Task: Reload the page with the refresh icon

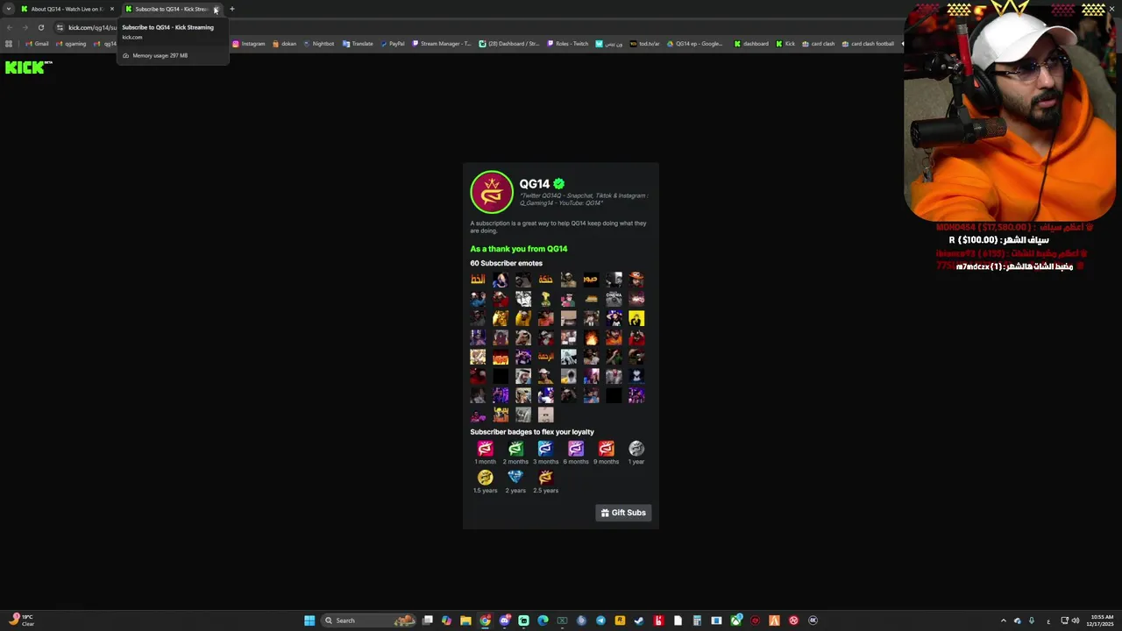Action: pyautogui.click(x=40, y=27)
